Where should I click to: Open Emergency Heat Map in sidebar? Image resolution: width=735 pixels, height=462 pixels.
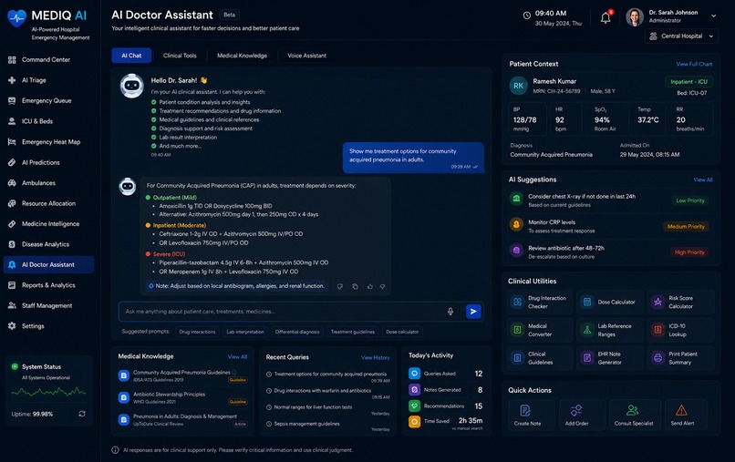48,142
